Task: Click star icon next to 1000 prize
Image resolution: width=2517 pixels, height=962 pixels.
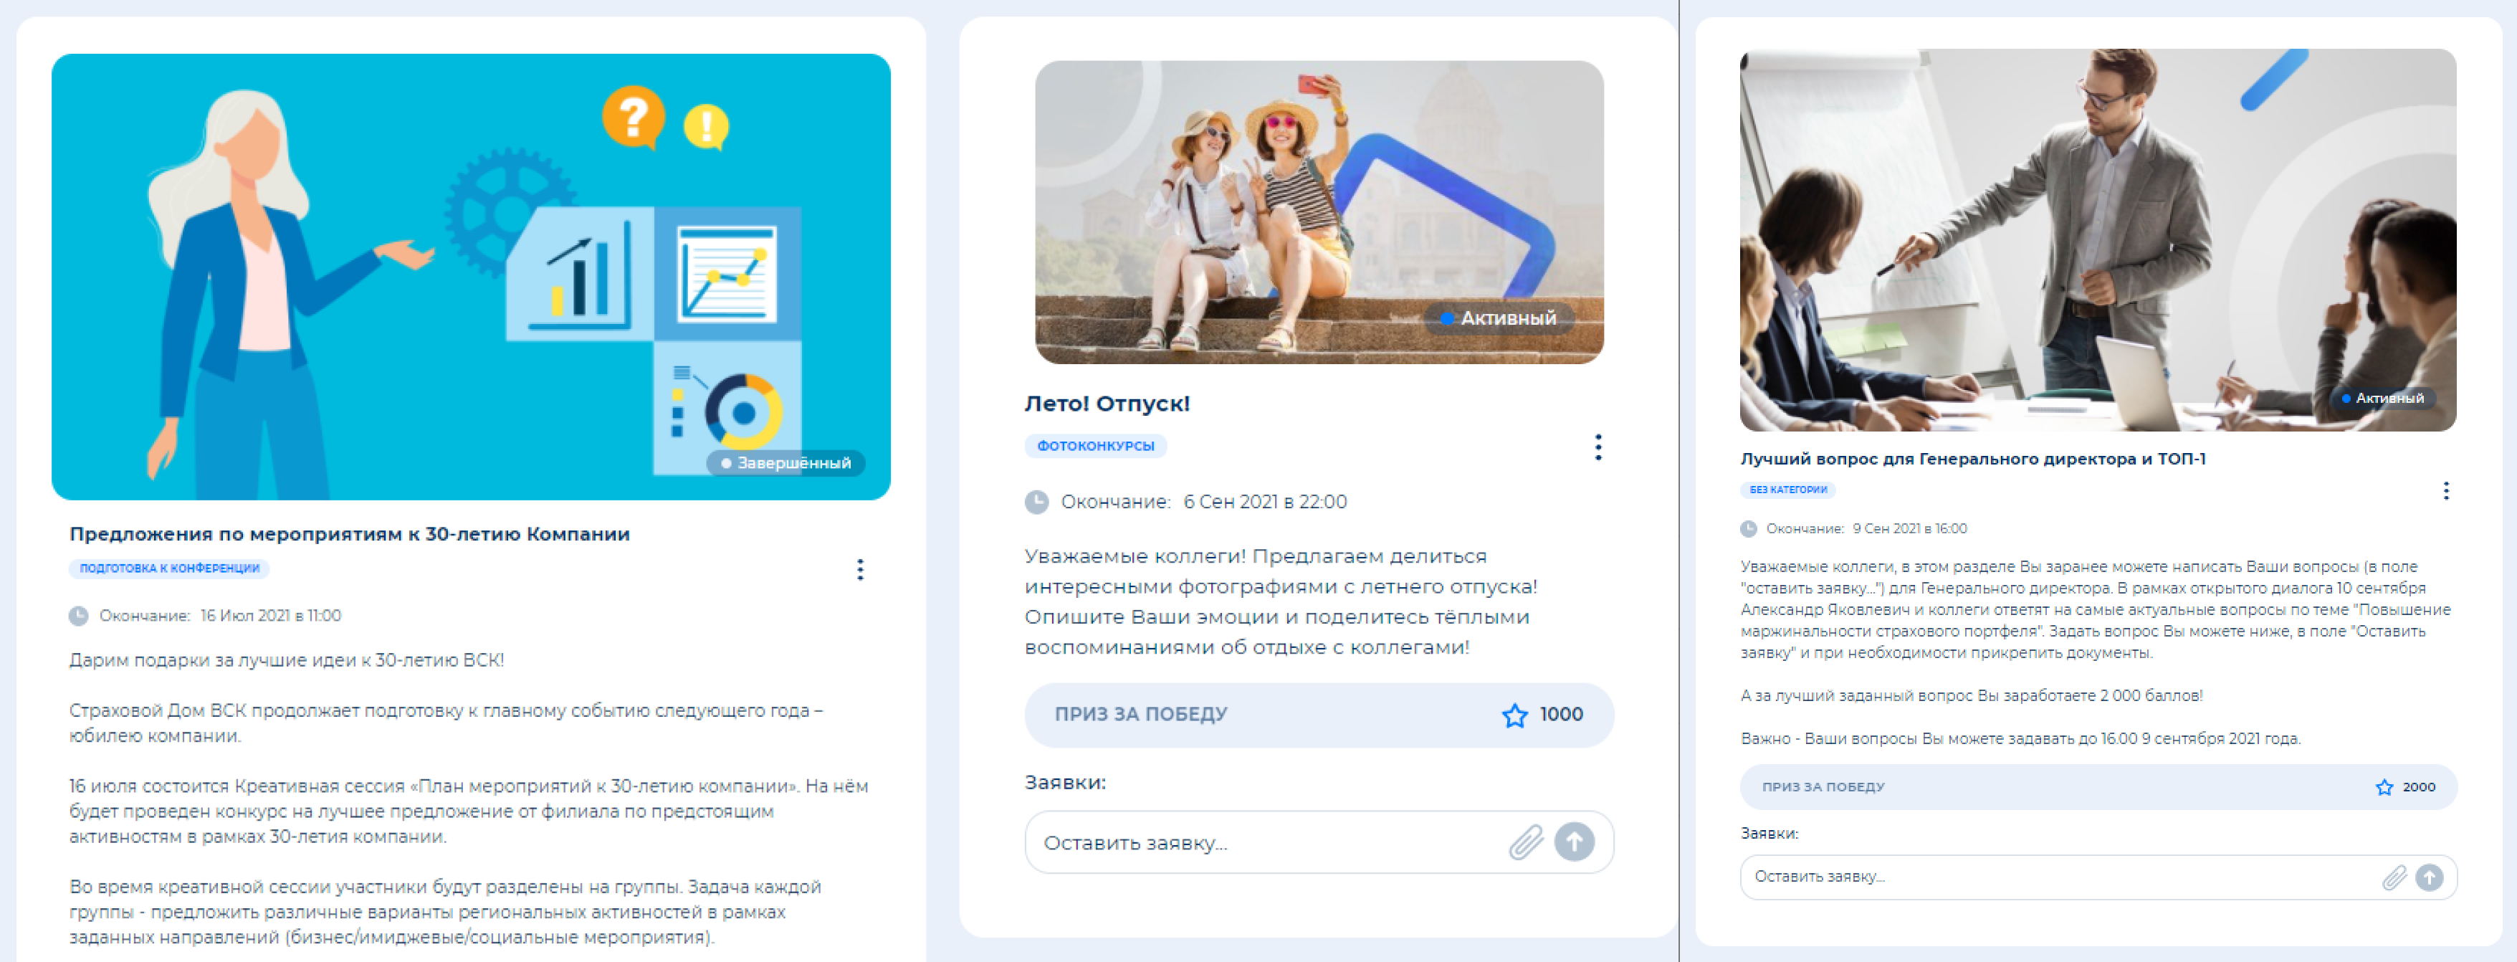Action: 1514,715
